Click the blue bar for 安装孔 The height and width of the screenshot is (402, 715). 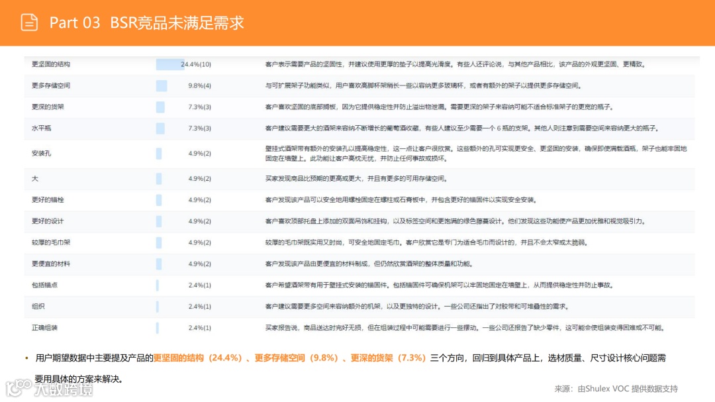[x=159, y=154]
